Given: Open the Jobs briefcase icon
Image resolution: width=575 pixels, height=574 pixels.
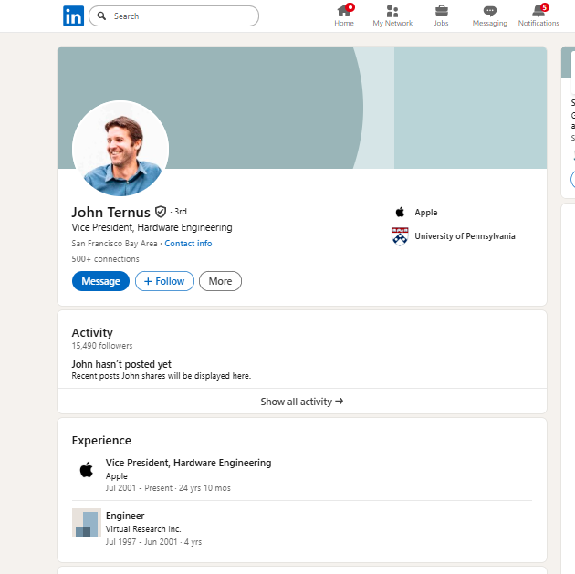Looking at the screenshot, I should [x=441, y=12].
